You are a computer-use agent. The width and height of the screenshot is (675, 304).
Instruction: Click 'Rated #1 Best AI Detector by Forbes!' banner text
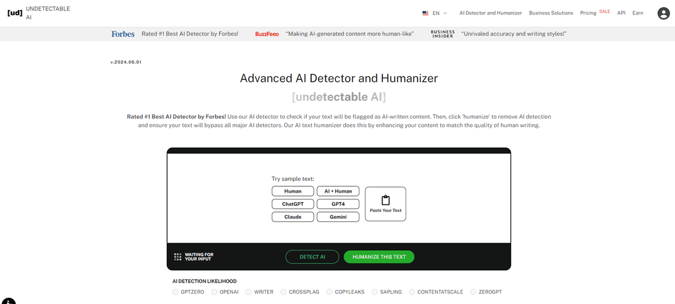pyautogui.click(x=190, y=34)
